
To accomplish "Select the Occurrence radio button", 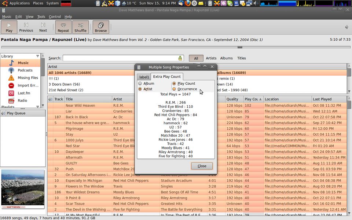I will pyautogui.click(x=184, y=89).
